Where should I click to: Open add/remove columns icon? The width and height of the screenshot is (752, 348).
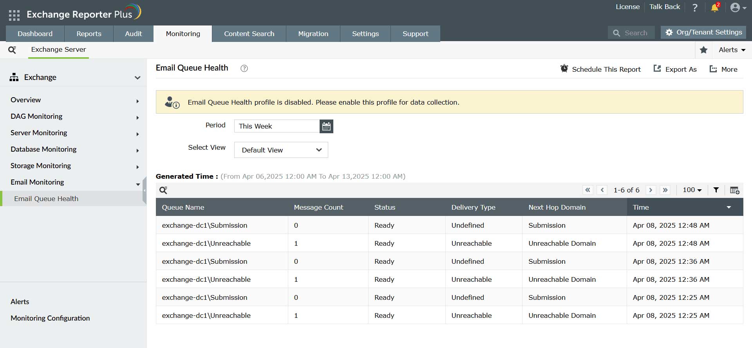point(735,190)
